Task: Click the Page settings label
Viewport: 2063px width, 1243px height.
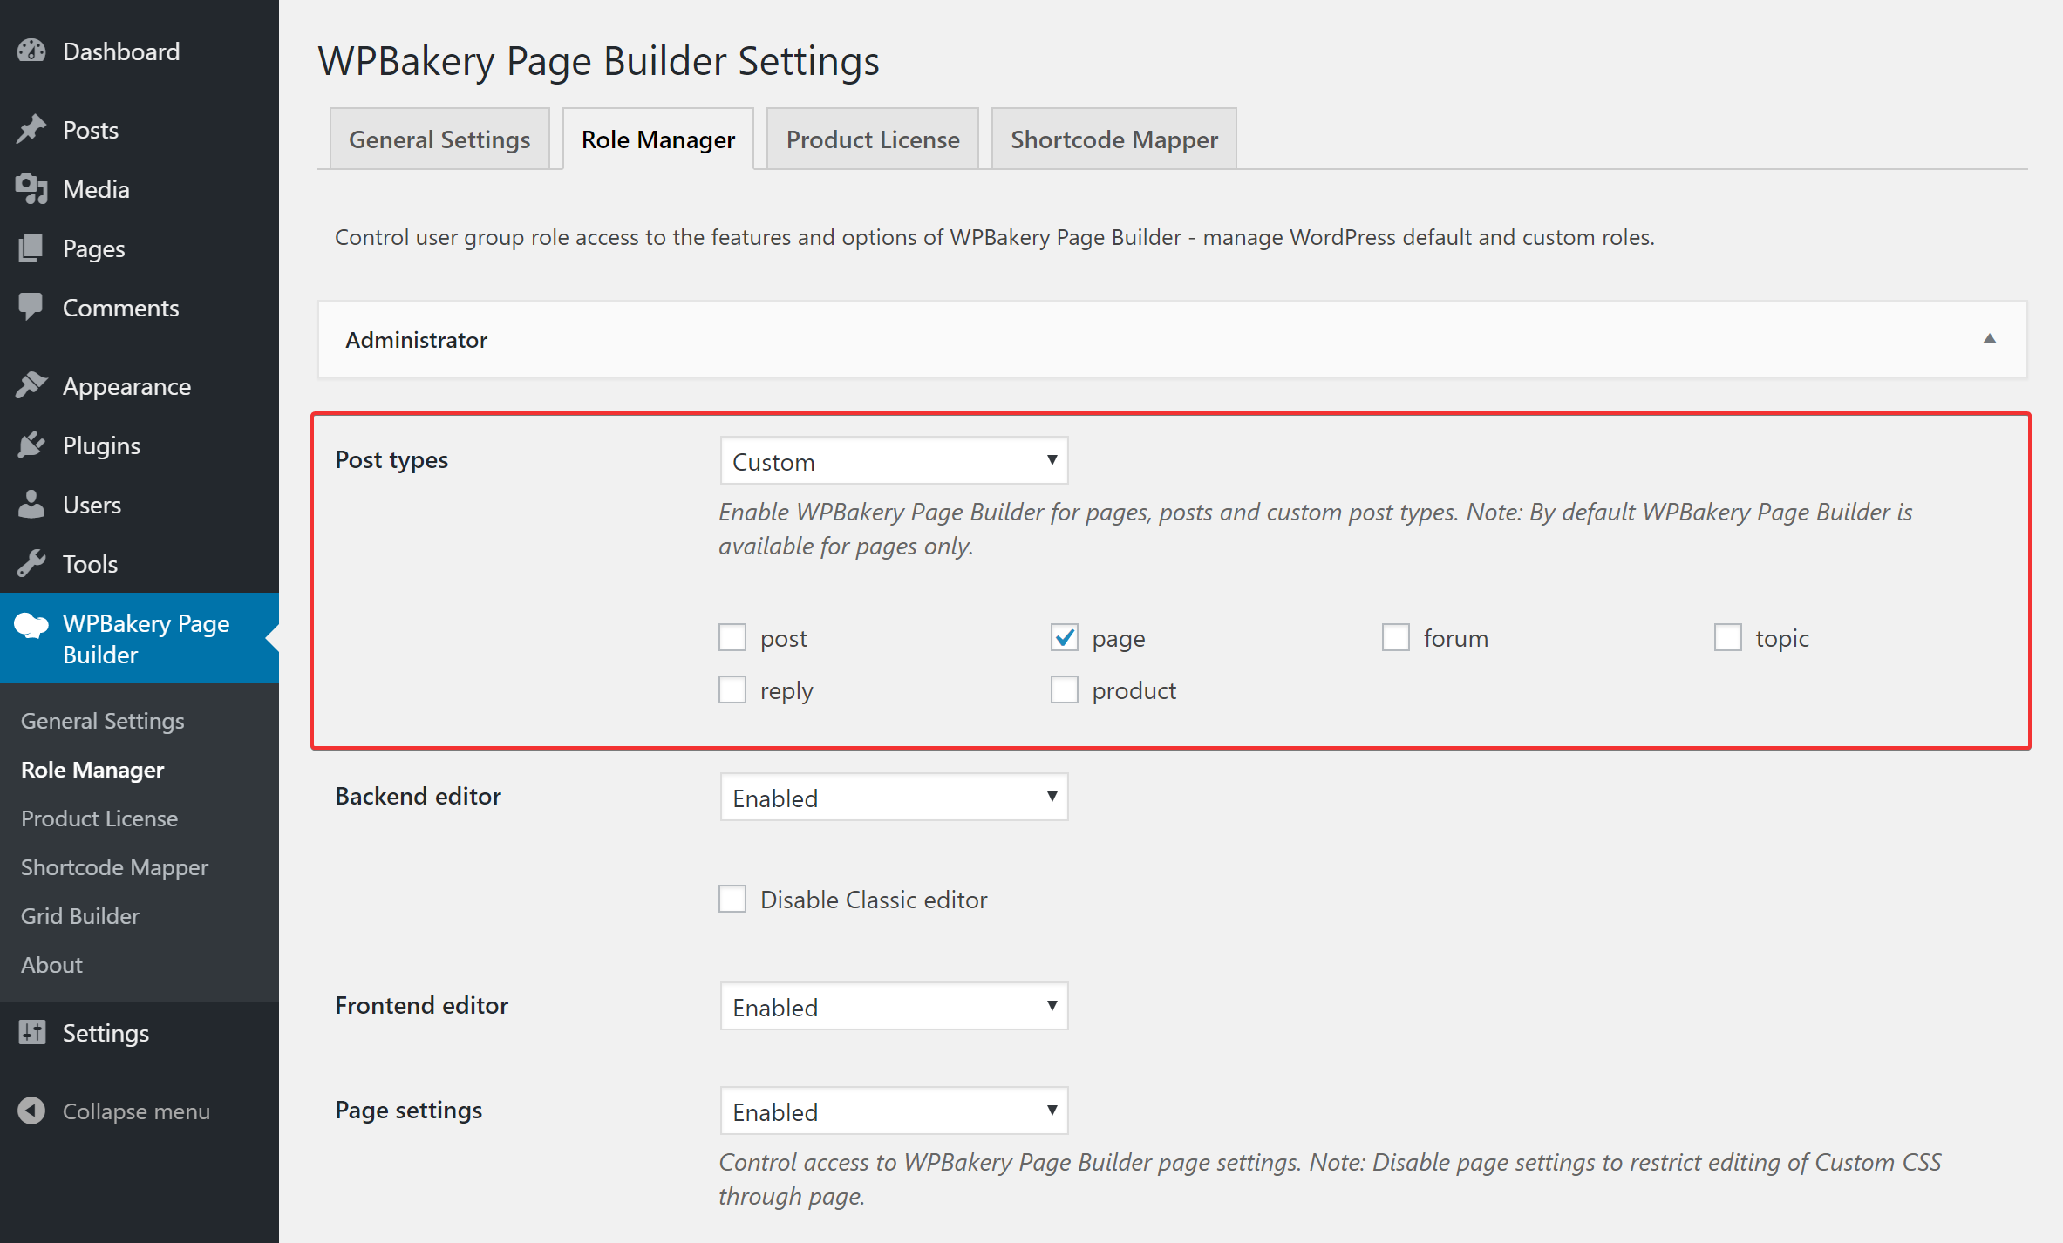Action: coord(409,1111)
